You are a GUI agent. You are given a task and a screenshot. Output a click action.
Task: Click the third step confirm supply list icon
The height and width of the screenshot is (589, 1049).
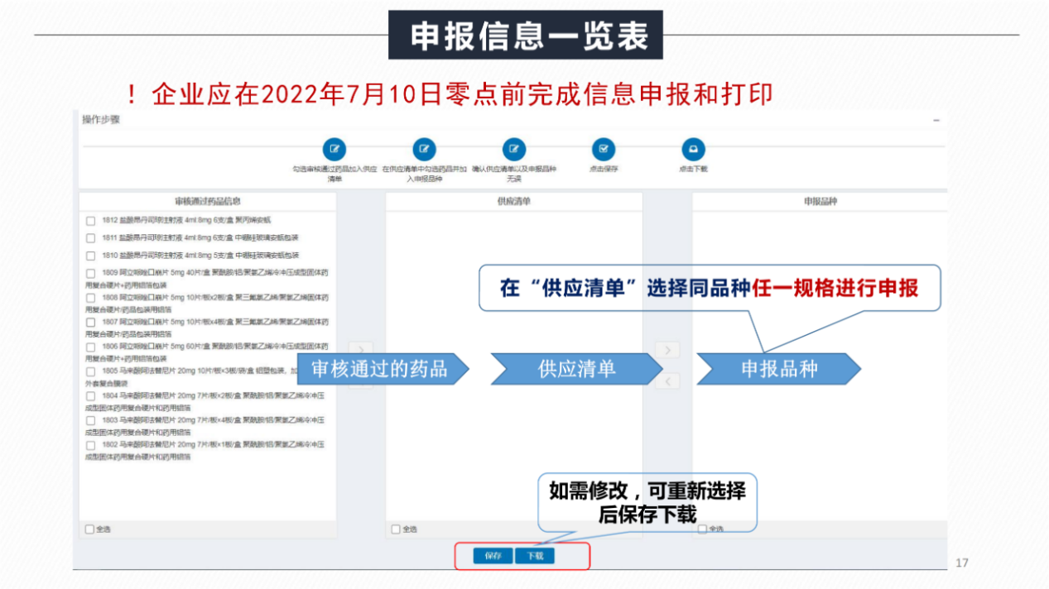coord(514,150)
